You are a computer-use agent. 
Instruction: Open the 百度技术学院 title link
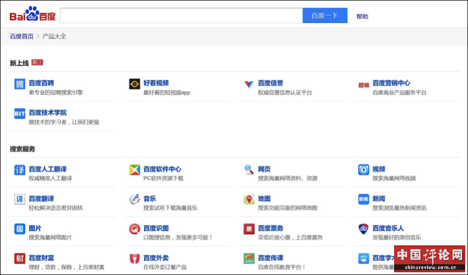point(48,113)
